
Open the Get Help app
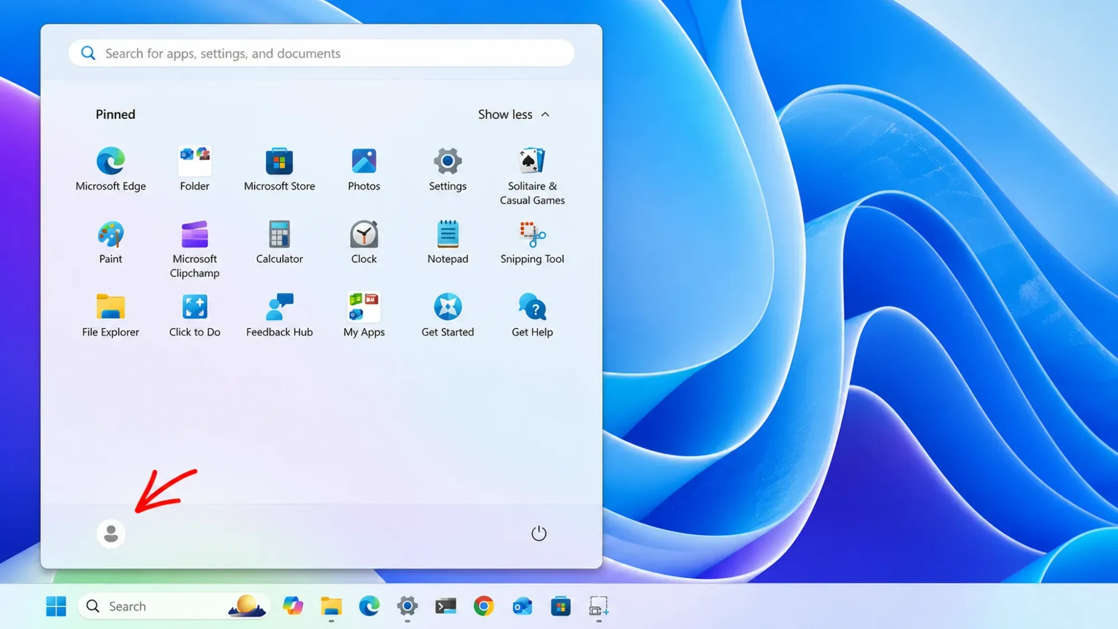pos(532,315)
